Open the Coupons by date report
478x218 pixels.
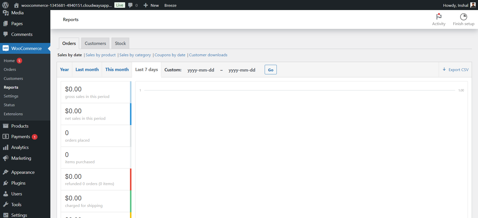pyautogui.click(x=170, y=55)
